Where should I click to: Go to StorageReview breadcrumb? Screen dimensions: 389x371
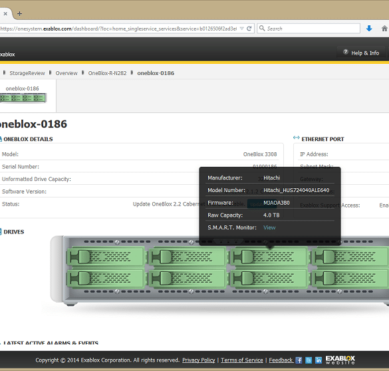[27, 73]
